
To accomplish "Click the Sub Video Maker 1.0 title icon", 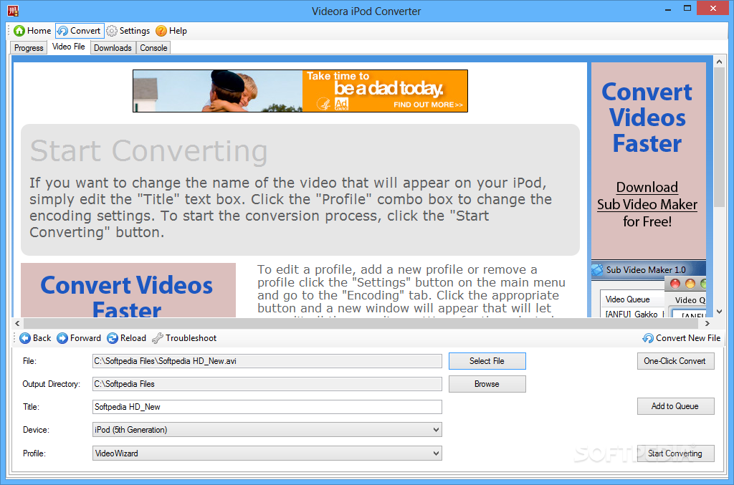I will 598,270.
